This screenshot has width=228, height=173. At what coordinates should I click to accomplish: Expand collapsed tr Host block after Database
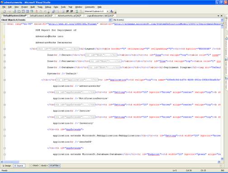[x=104, y=67]
